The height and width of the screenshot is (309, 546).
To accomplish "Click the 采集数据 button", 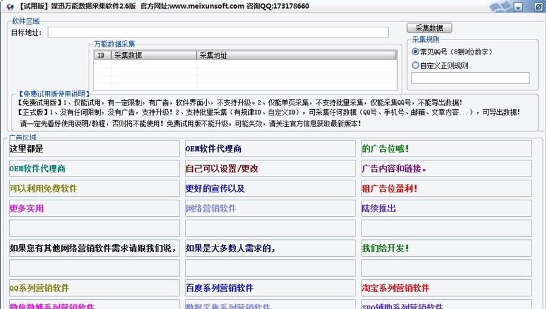I will (430, 28).
